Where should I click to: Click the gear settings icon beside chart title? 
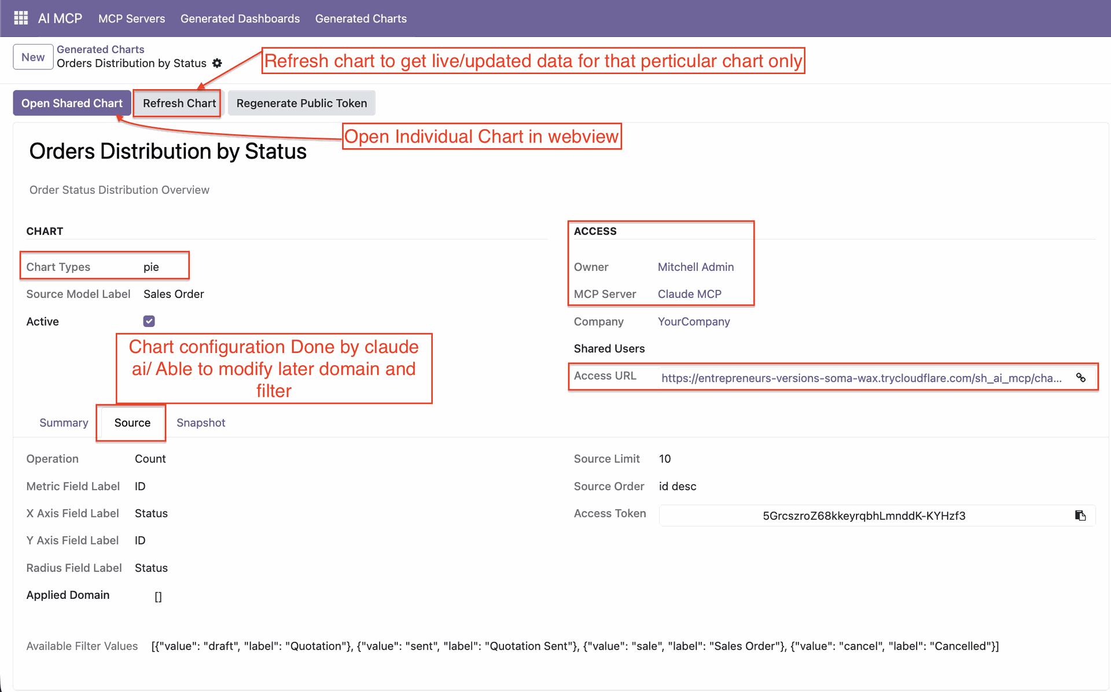tap(217, 63)
